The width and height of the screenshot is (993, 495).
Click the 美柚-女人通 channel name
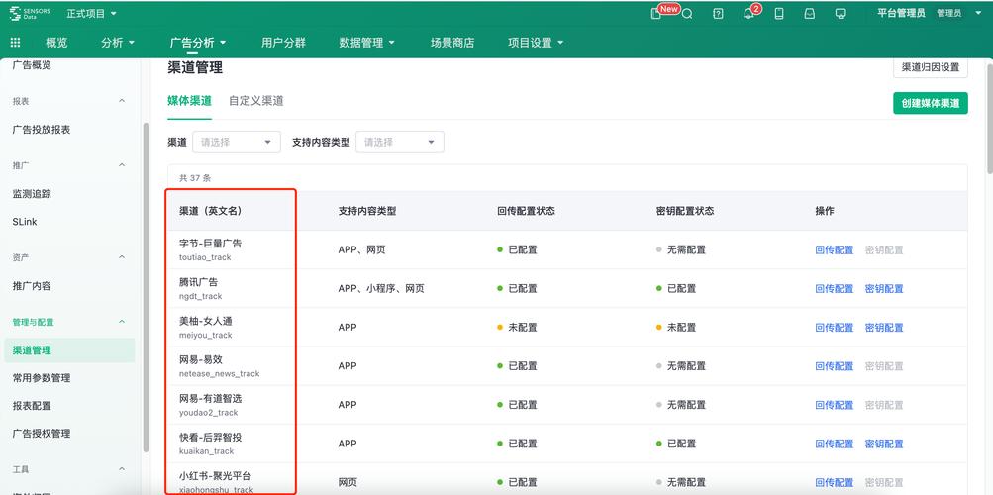click(205, 321)
